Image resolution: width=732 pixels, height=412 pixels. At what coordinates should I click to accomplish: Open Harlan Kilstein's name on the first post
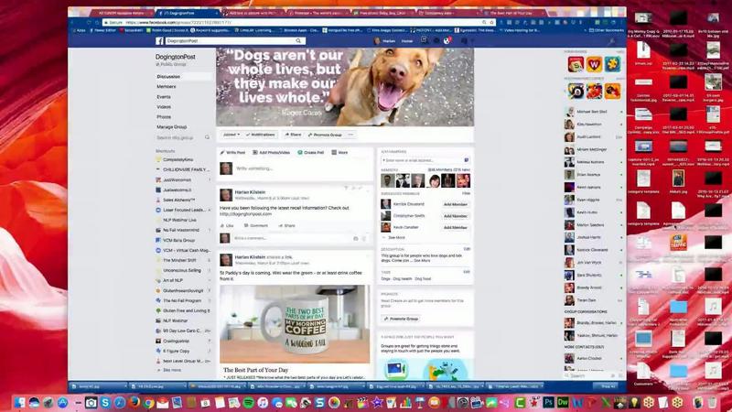click(x=250, y=192)
